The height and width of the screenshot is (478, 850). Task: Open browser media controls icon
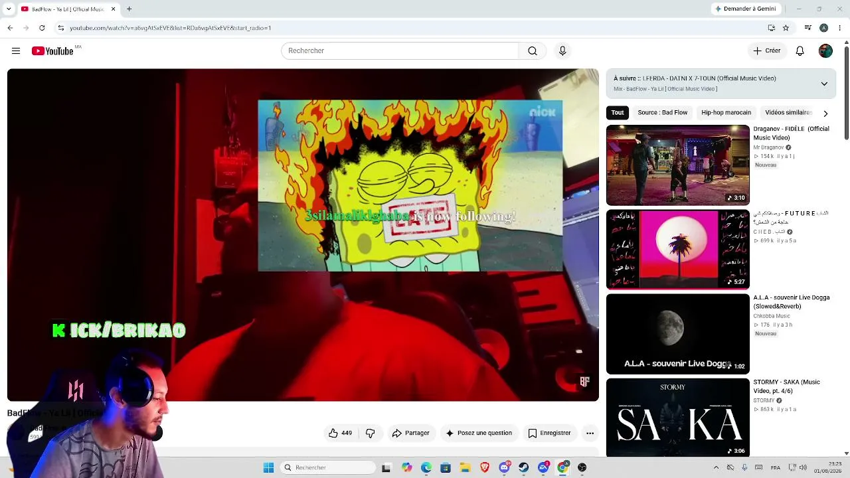coord(807,28)
